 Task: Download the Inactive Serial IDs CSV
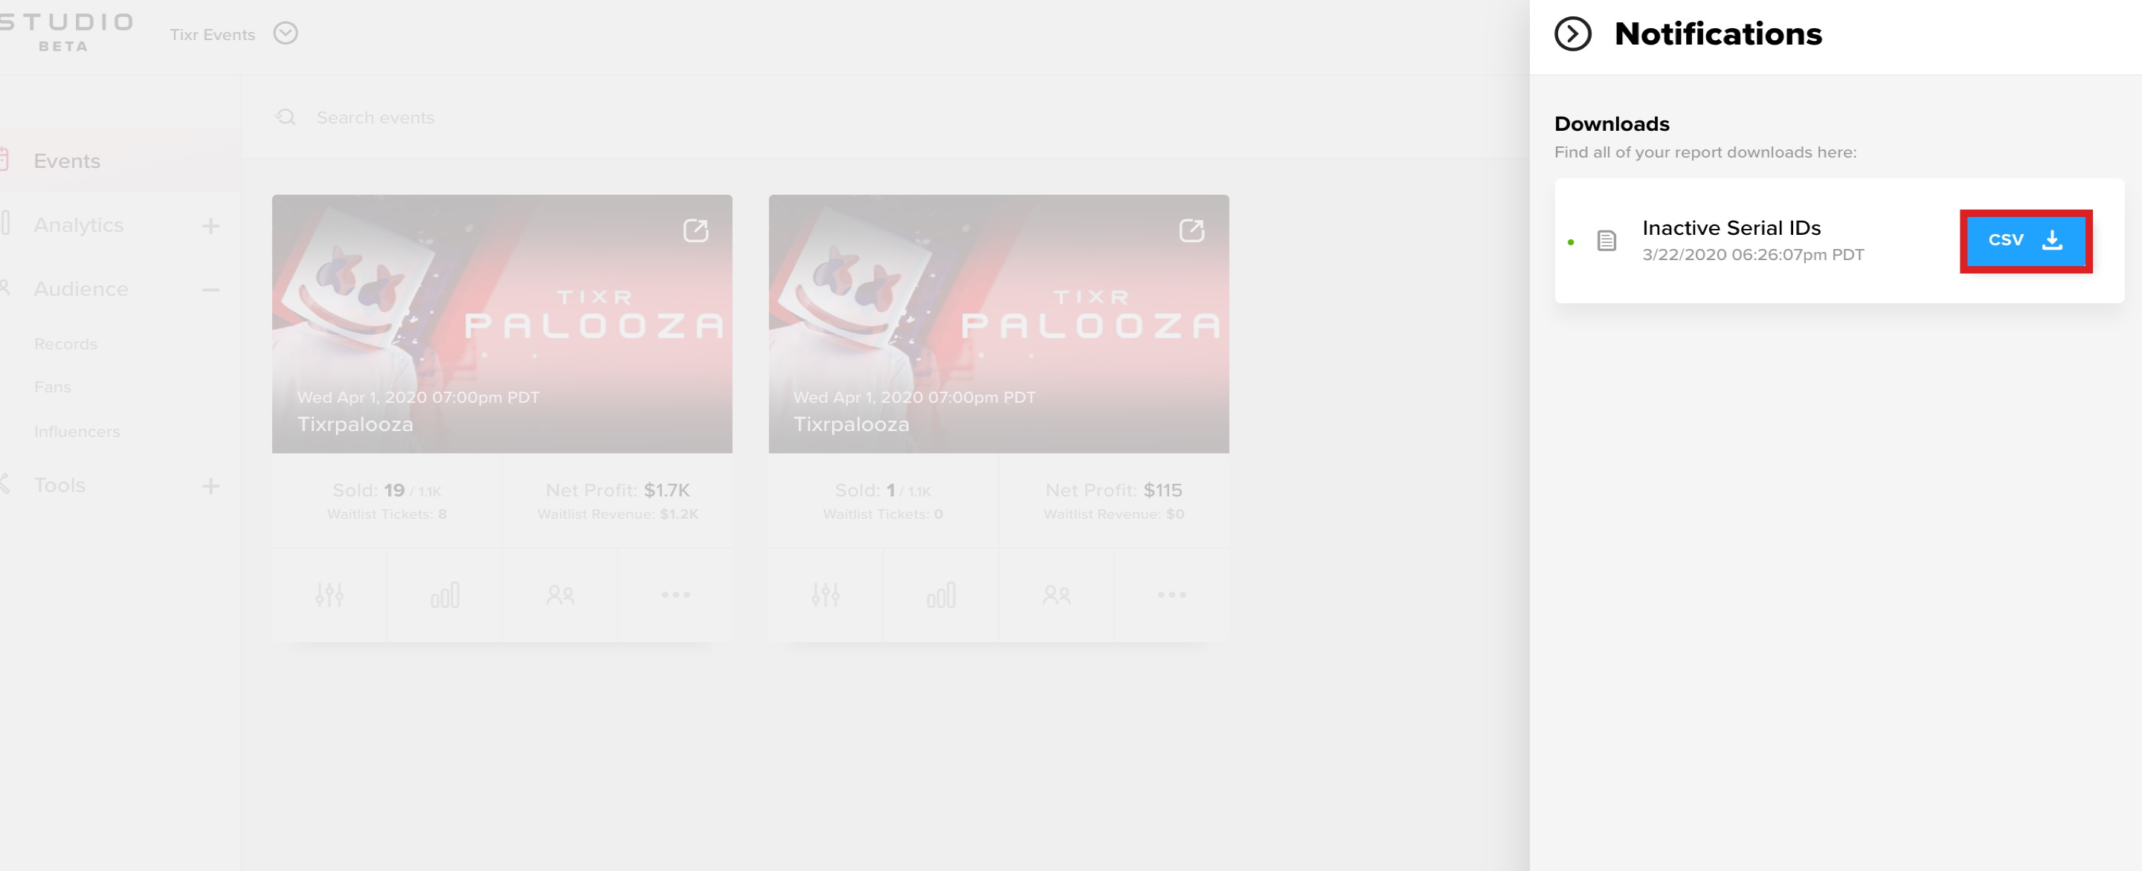click(x=2025, y=241)
